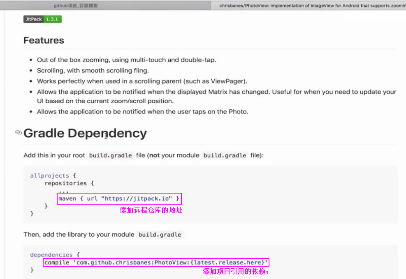
Task: Click the 'allprojects {' code line
Action: tap(53, 175)
